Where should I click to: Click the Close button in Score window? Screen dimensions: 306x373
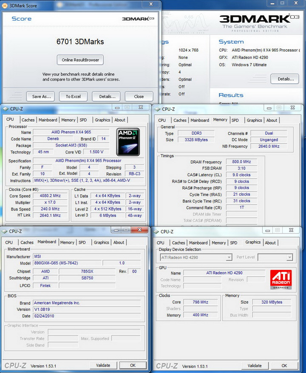pyautogui.click(x=139, y=97)
